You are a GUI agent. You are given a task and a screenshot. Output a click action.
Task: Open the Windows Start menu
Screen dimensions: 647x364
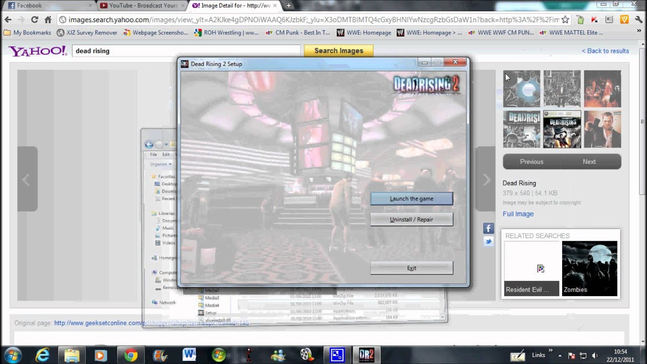click(x=12, y=355)
